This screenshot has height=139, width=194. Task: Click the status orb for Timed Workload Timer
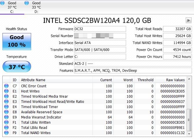[6, 107]
